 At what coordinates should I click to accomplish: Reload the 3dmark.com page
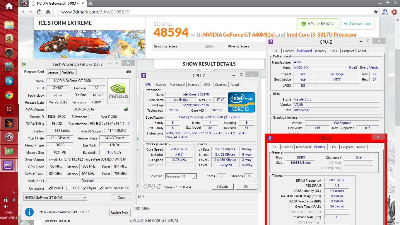coord(39,12)
